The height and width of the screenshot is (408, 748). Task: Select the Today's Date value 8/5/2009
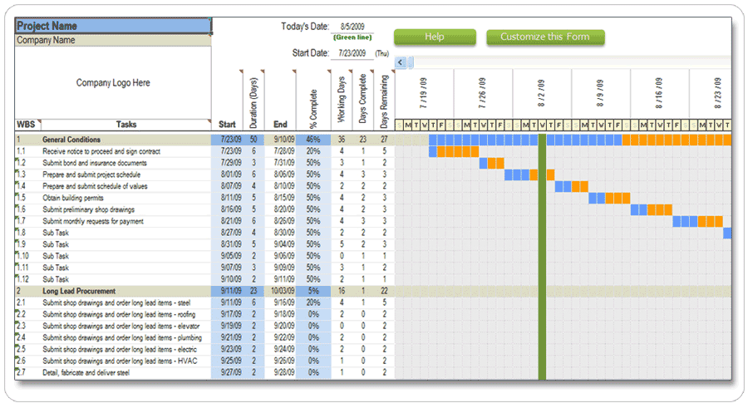353,27
